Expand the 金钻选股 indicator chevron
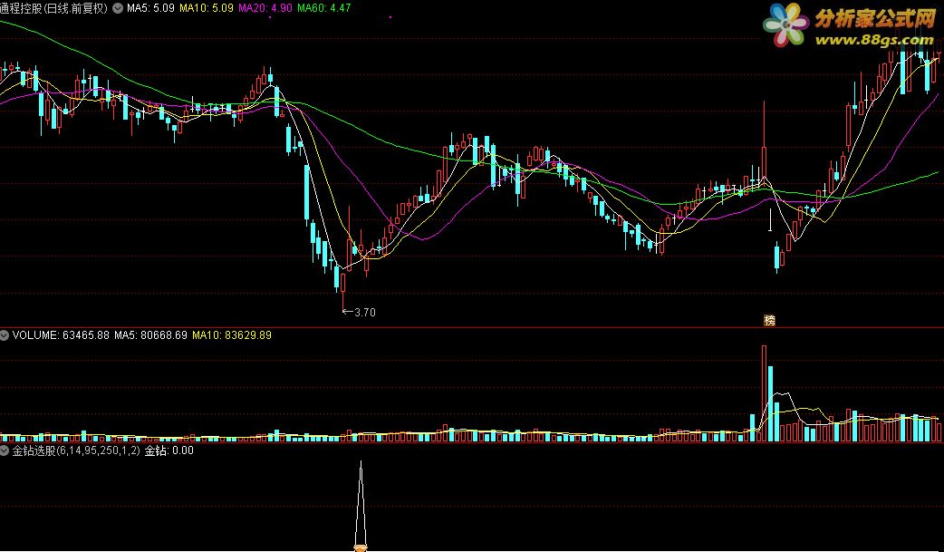Image resolution: width=944 pixels, height=552 pixels. pos(5,450)
